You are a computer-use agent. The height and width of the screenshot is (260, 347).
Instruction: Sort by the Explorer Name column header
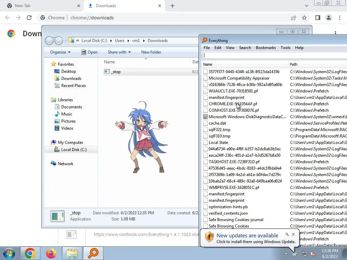click(146, 62)
